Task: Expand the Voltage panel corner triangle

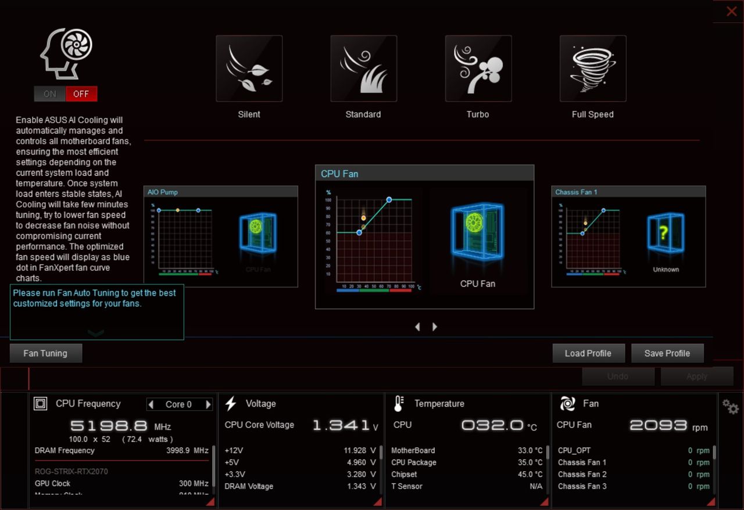Action: [377, 501]
